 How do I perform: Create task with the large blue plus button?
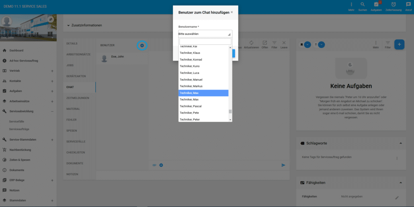point(399,44)
